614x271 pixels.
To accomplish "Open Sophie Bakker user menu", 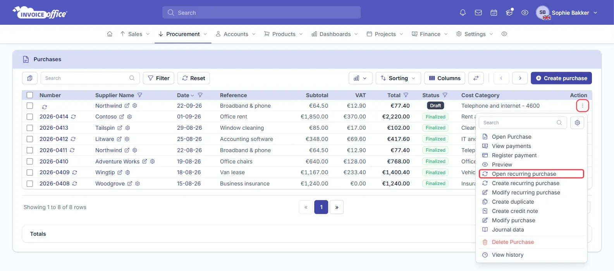I will [567, 13].
